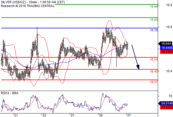
Task: Select date marker 23 on time axis
Action: pos(72,115)
